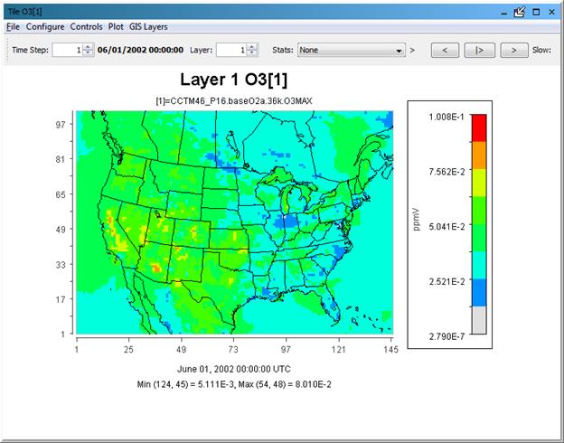Click x-axis tick label 145
This screenshot has width=564, height=443.
point(391,350)
